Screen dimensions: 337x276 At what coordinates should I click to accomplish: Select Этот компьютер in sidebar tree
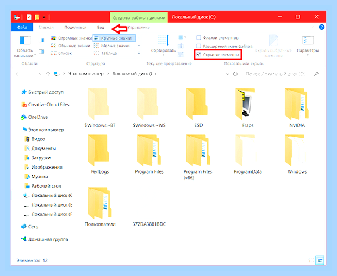[43, 130]
